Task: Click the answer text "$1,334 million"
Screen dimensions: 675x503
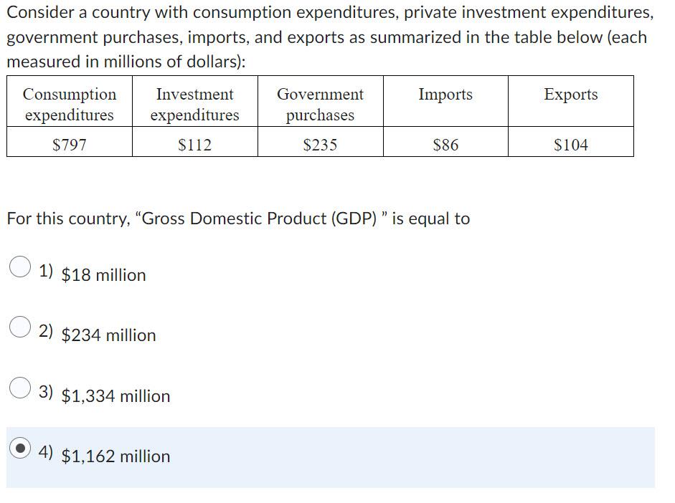Action: click(115, 396)
